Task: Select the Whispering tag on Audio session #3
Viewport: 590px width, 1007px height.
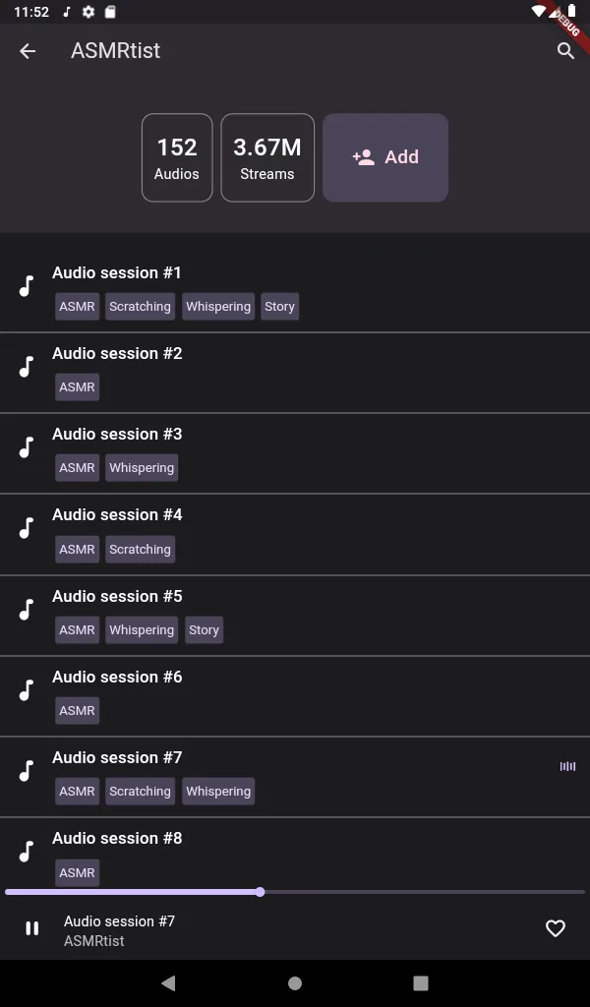Action: 141,467
